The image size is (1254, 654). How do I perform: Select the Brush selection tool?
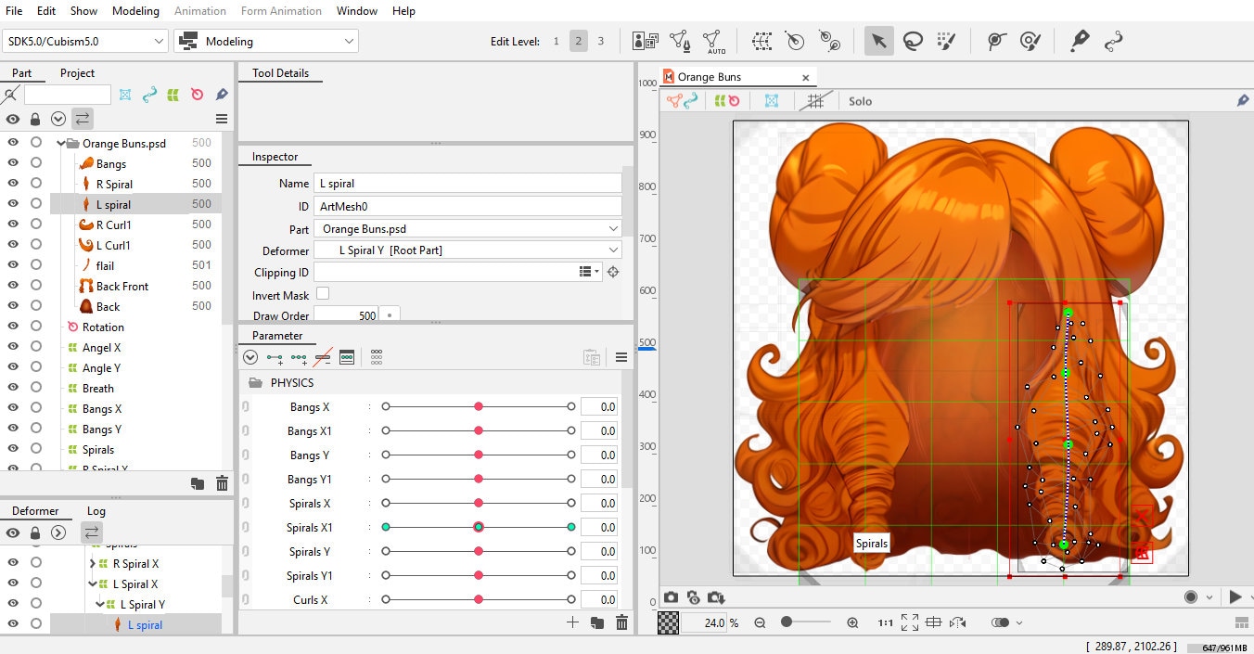coord(947,41)
